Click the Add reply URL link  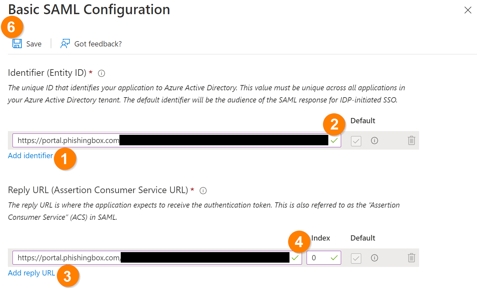point(31,273)
